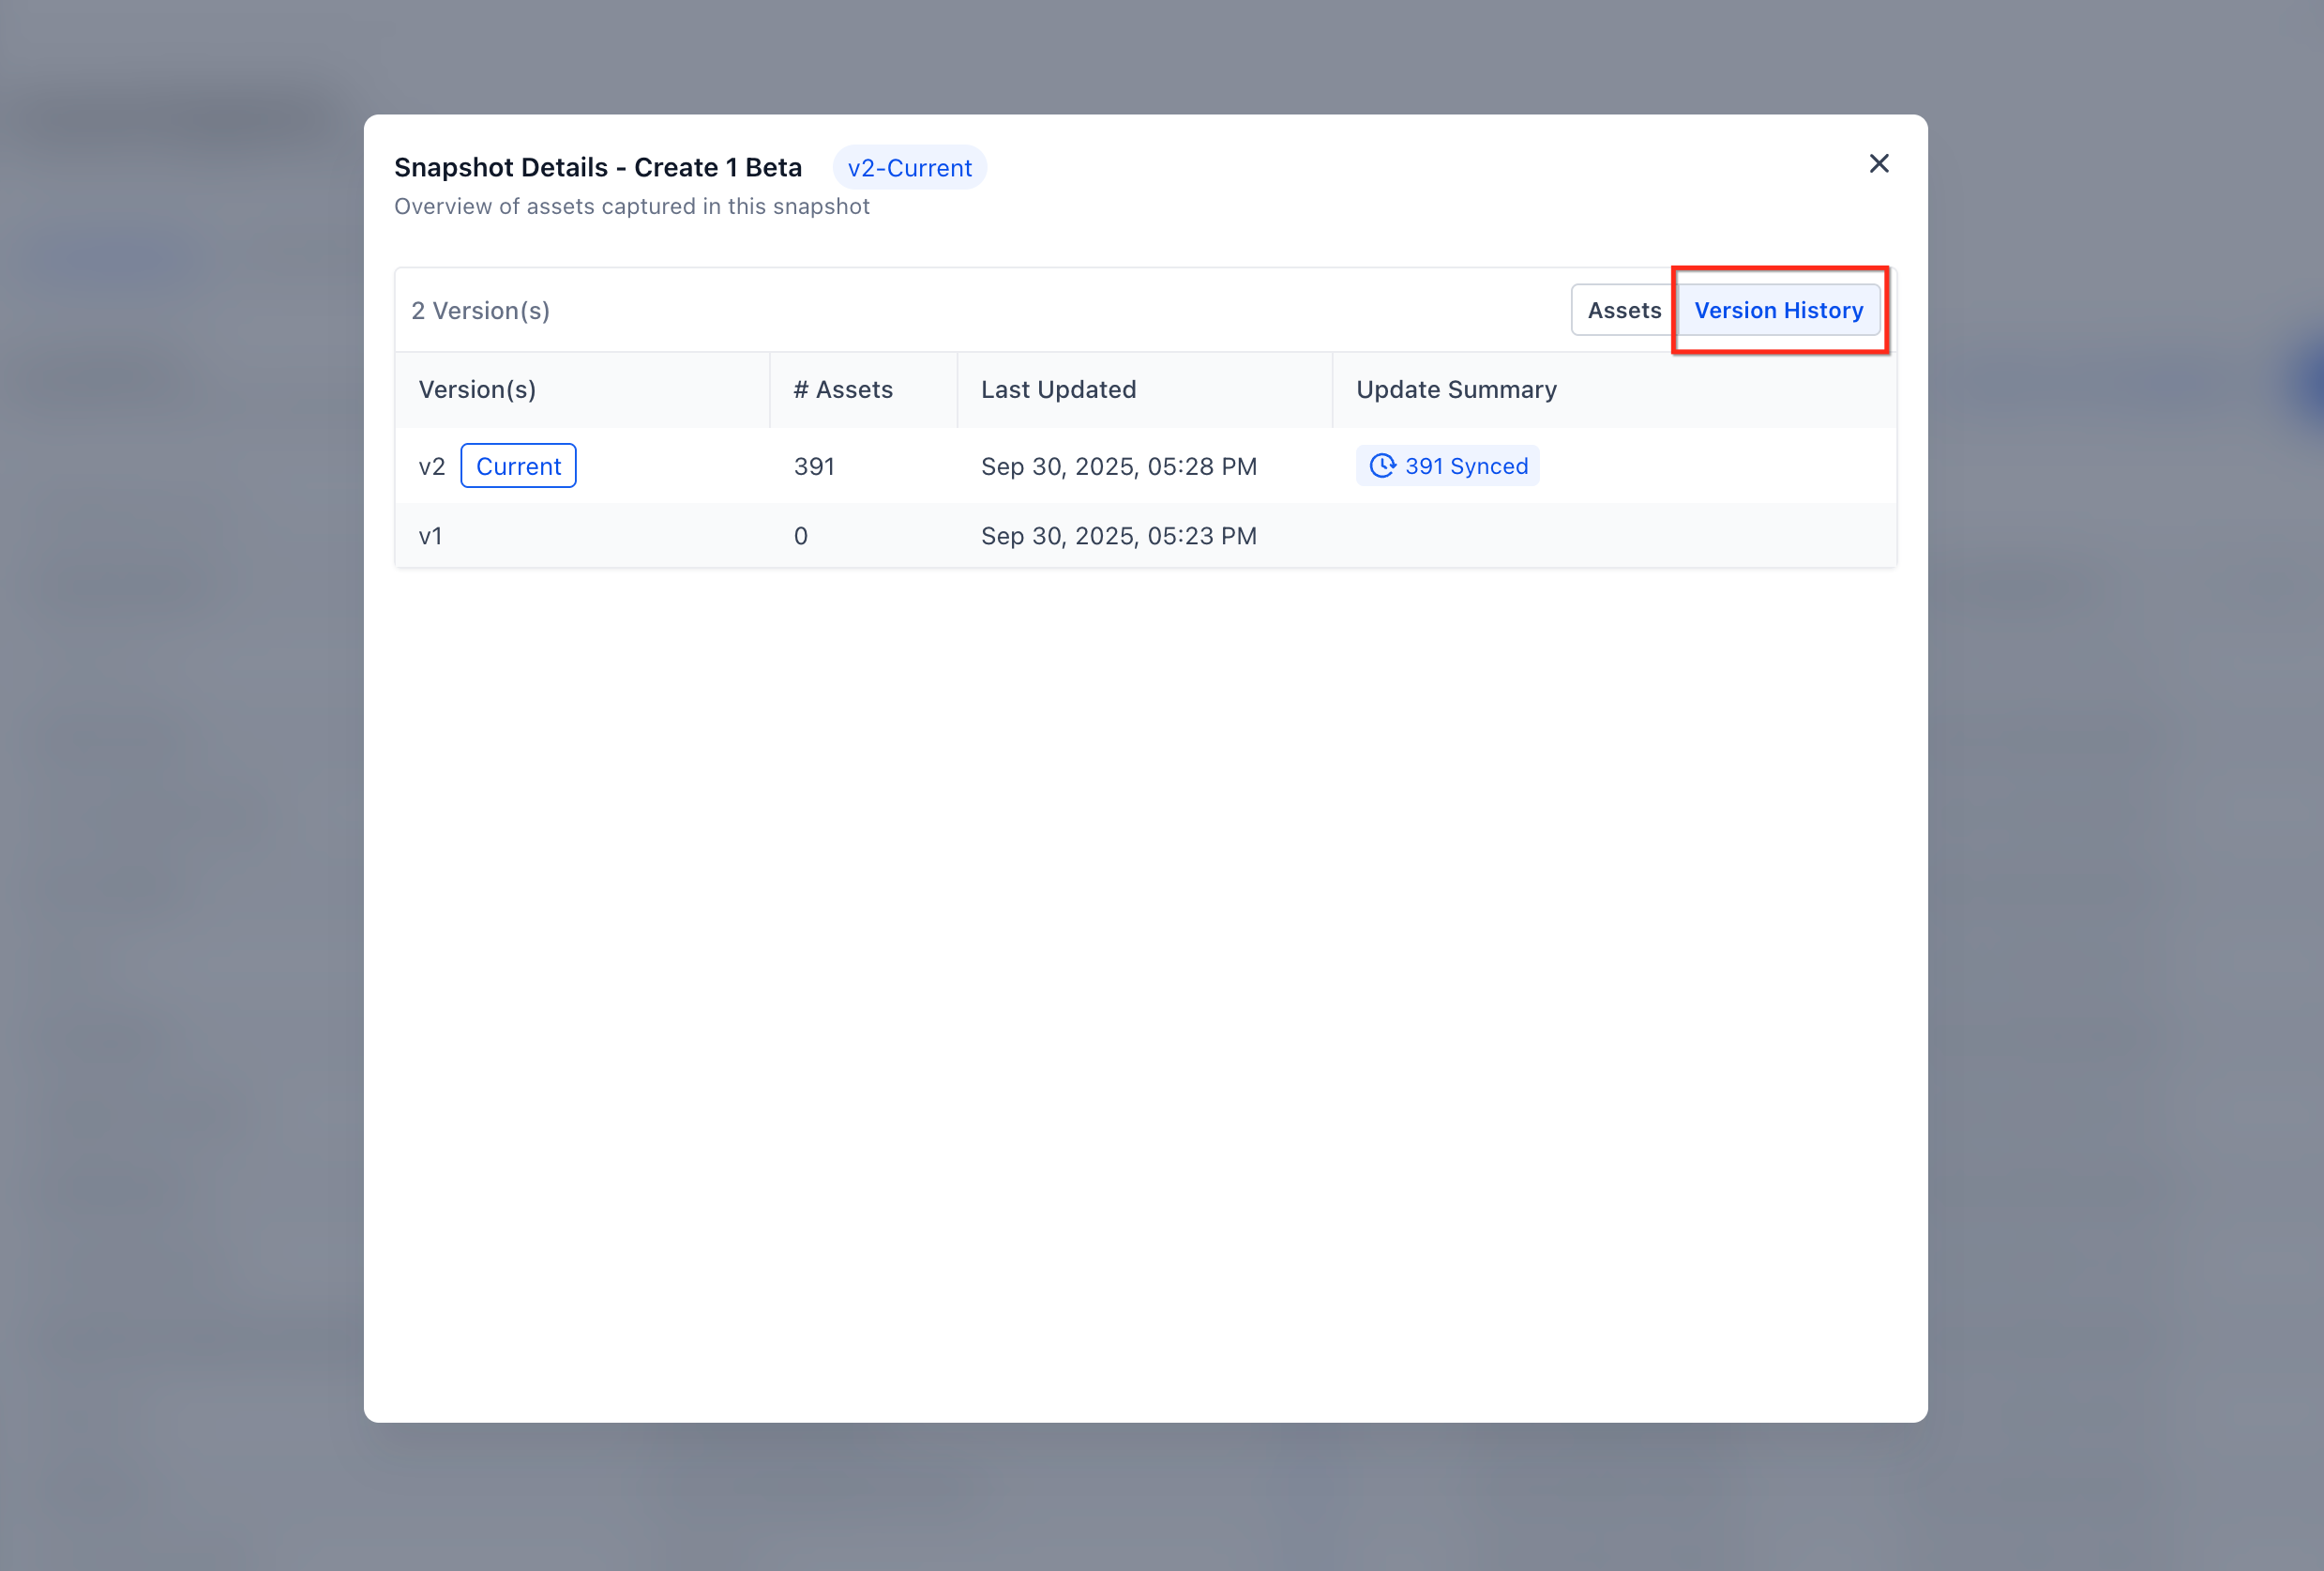
Task: Open the 391 Synced update summary
Action: click(x=1465, y=466)
